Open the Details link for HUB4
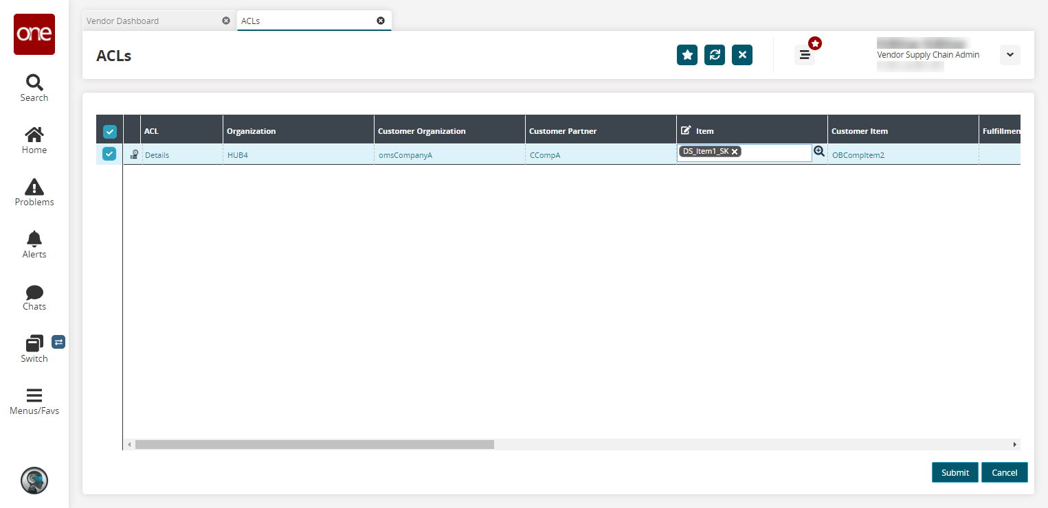1048x508 pixels. point(157,155)
